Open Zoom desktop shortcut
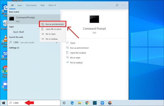 5,86
